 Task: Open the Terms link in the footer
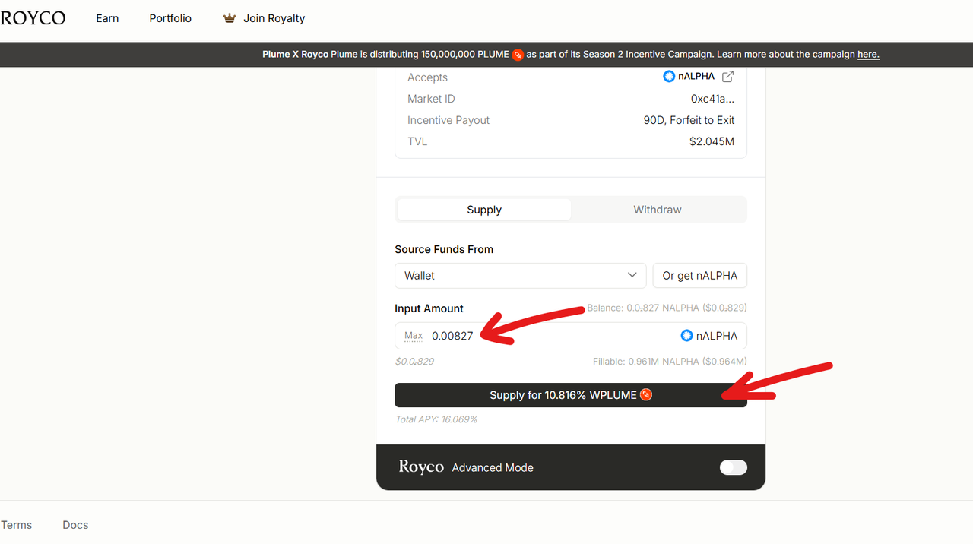point(16,525)
